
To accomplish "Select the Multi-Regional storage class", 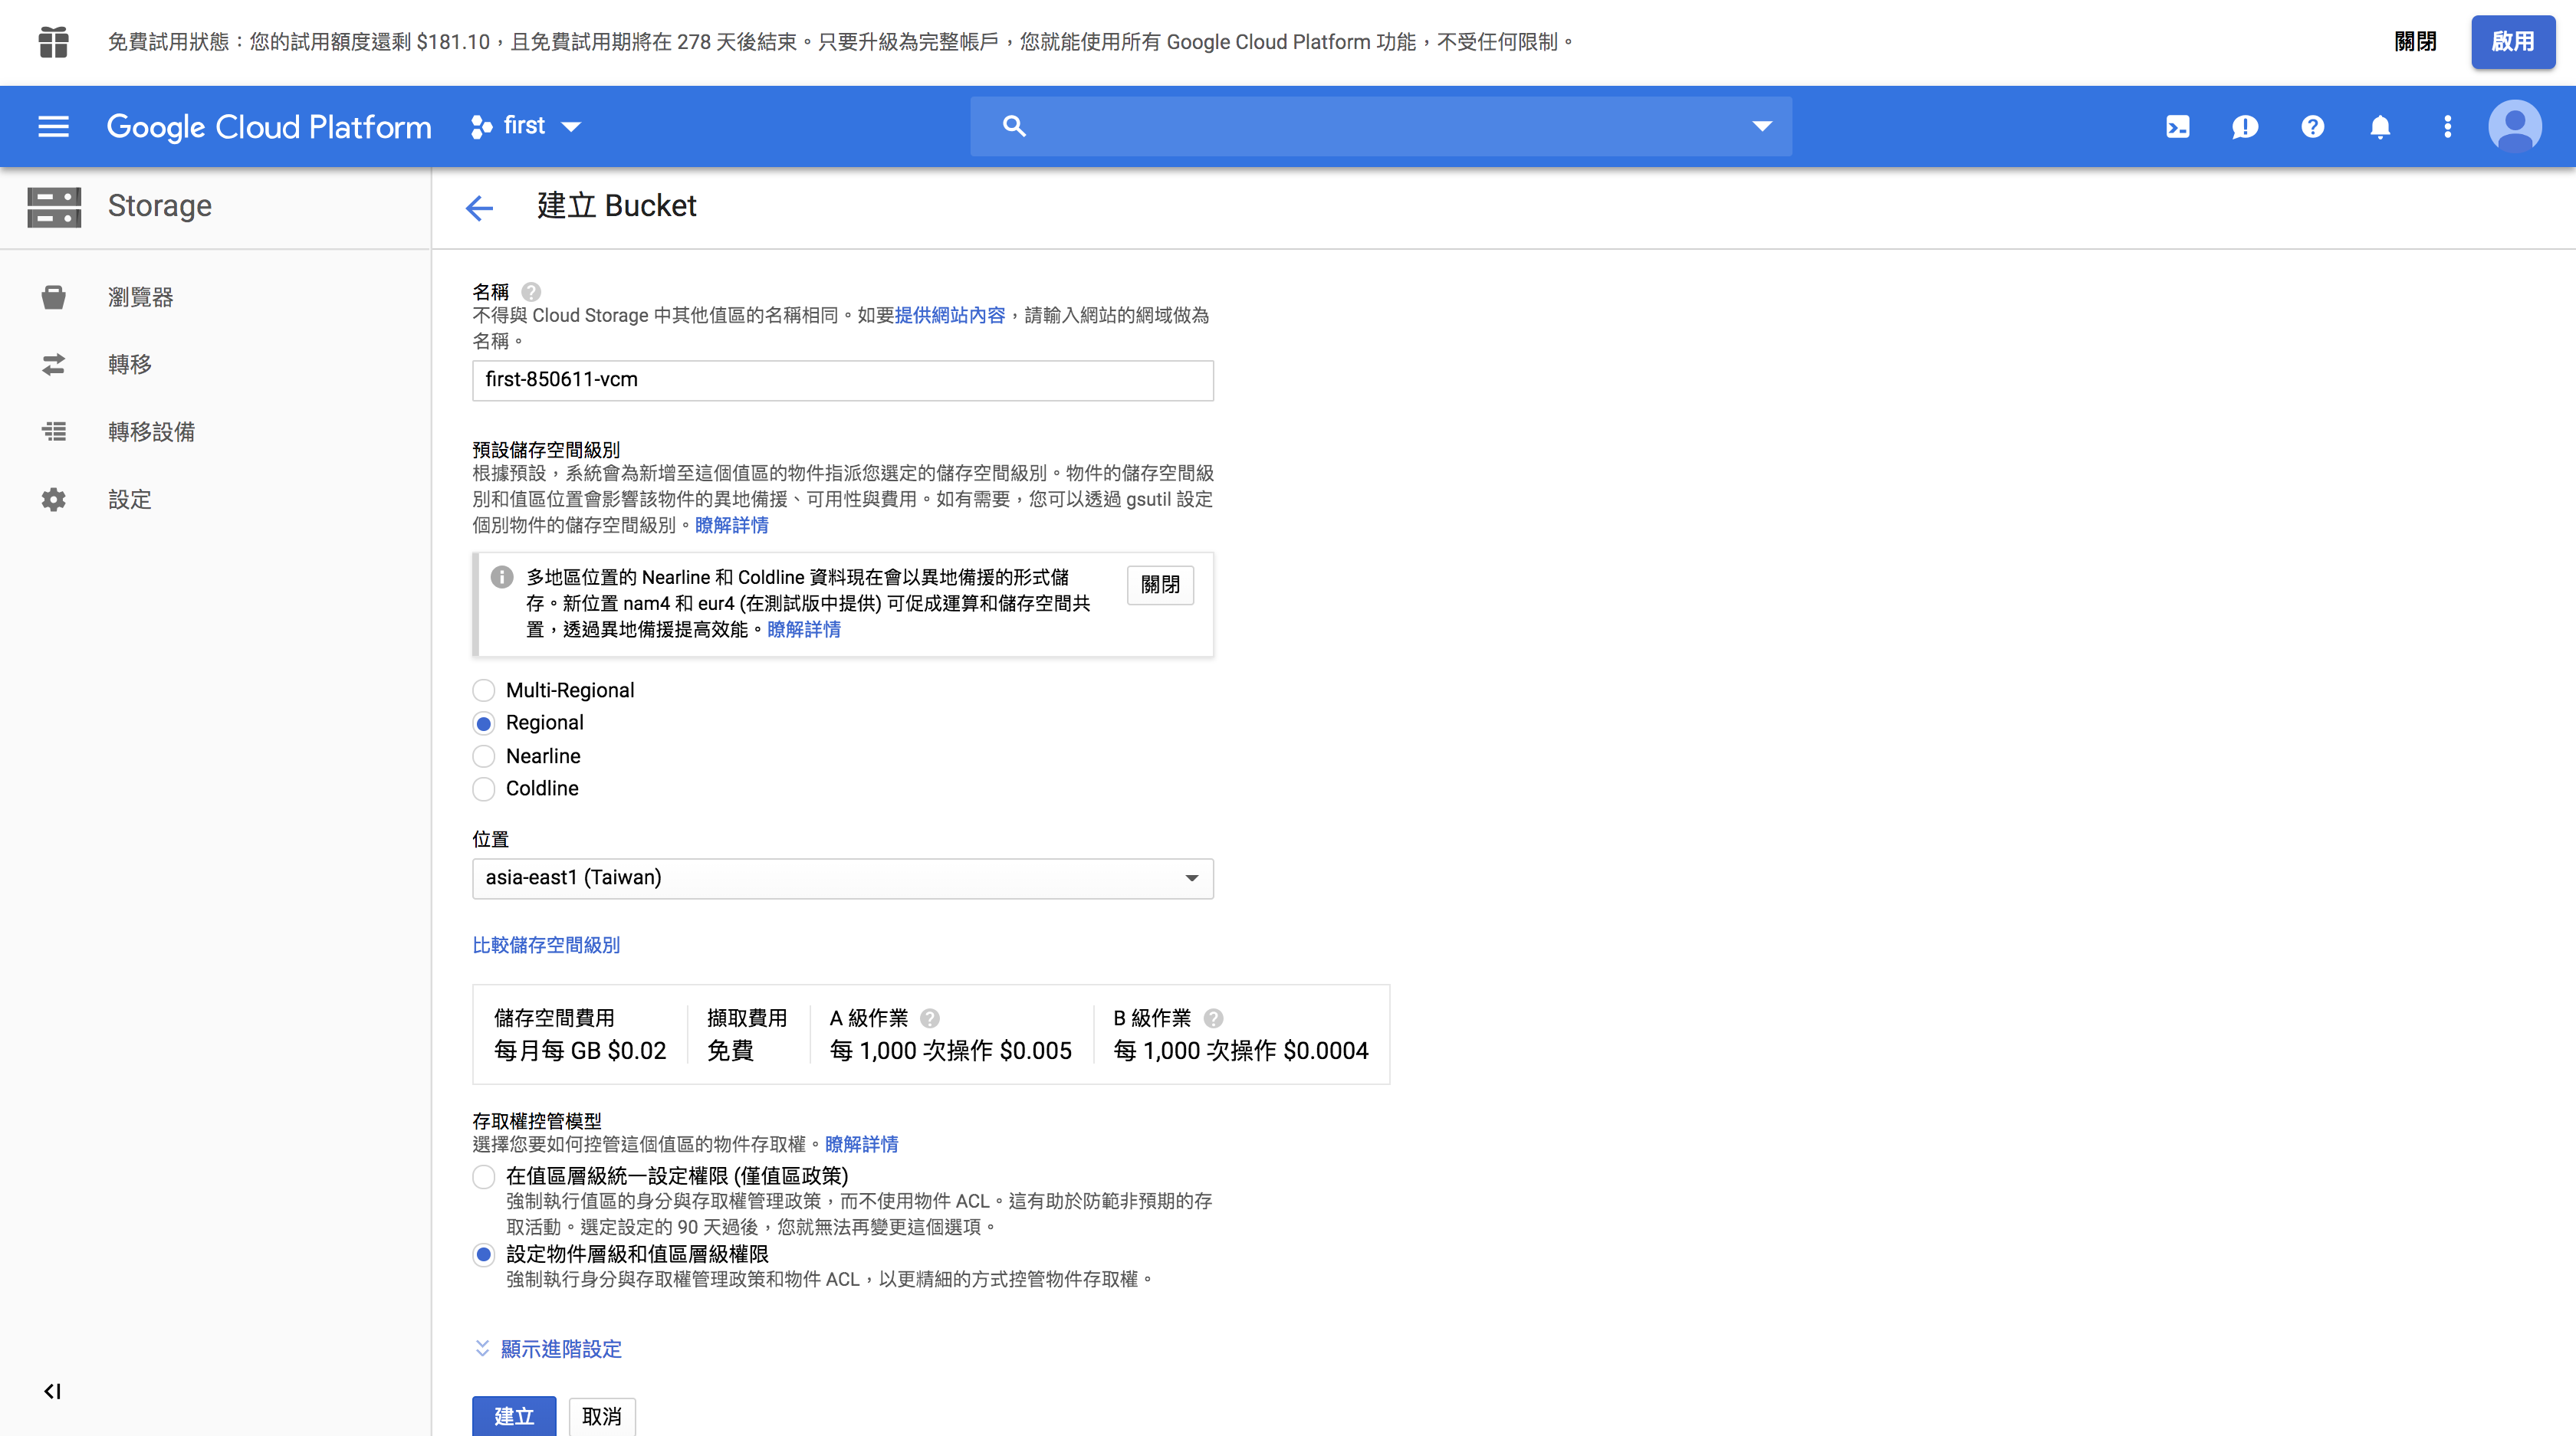I will pos(484,690).
